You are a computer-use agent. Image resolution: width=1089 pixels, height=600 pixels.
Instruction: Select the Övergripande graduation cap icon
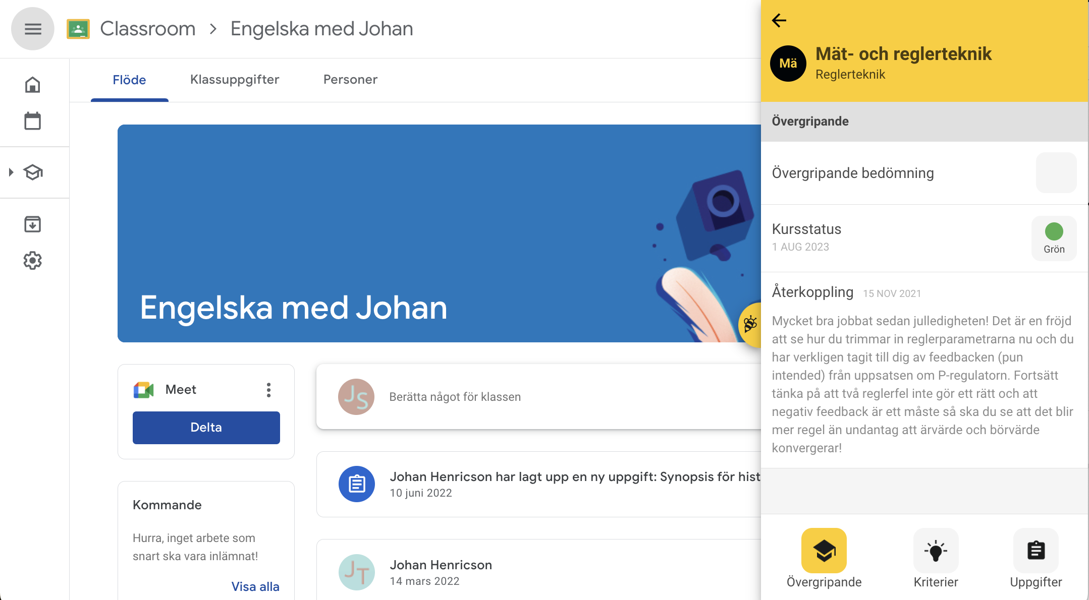click(x=825, y=551)
